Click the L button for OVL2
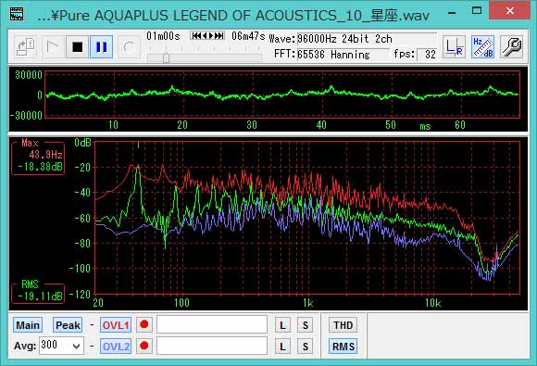 tap(282, 347)
